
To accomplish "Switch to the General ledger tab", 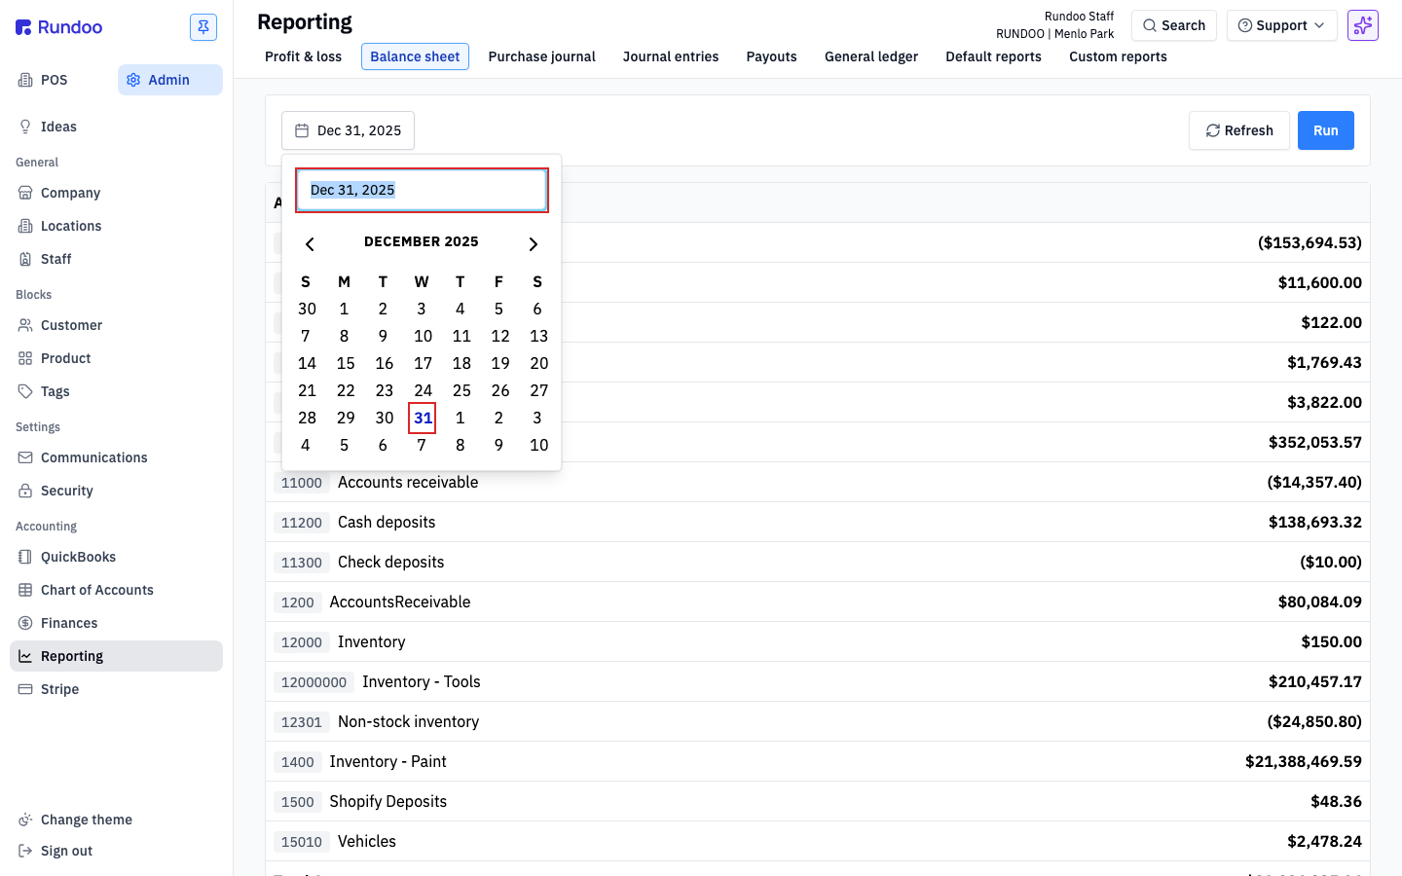I will (x=871, y=56).
